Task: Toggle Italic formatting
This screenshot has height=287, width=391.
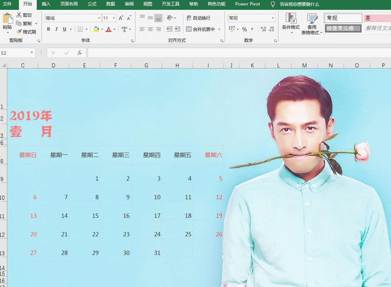Action: pos(56,29)
